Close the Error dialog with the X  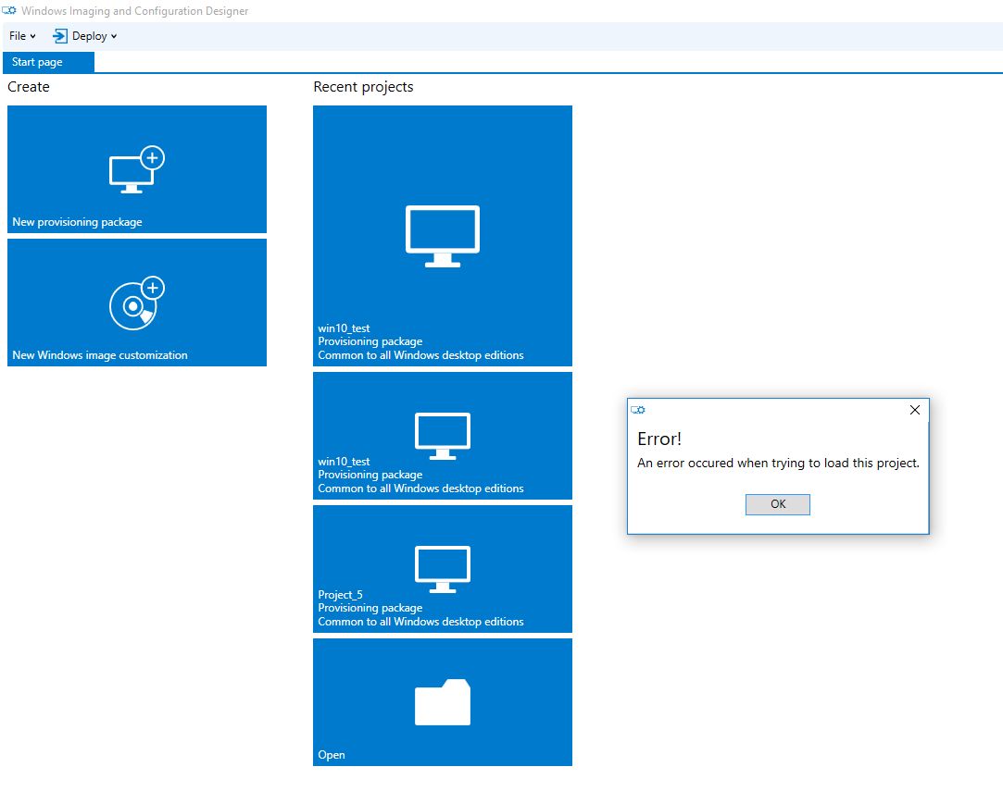click(x=915, y=410)
